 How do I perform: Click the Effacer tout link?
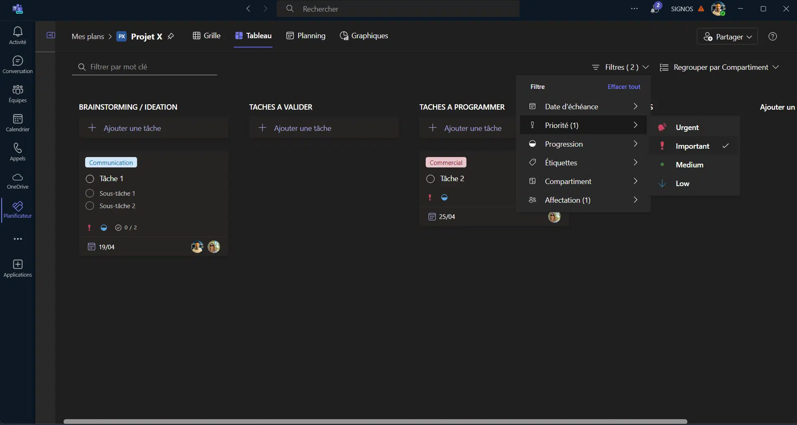(624, 87)
